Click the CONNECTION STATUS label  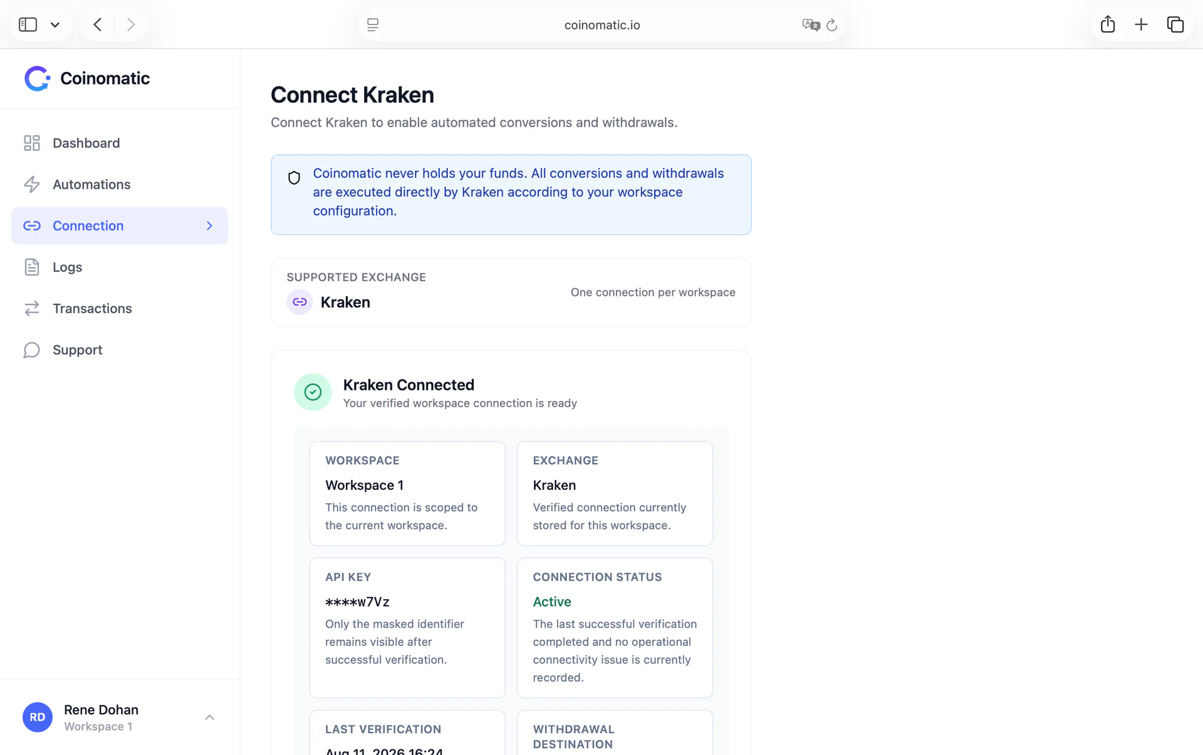(597, 577)
